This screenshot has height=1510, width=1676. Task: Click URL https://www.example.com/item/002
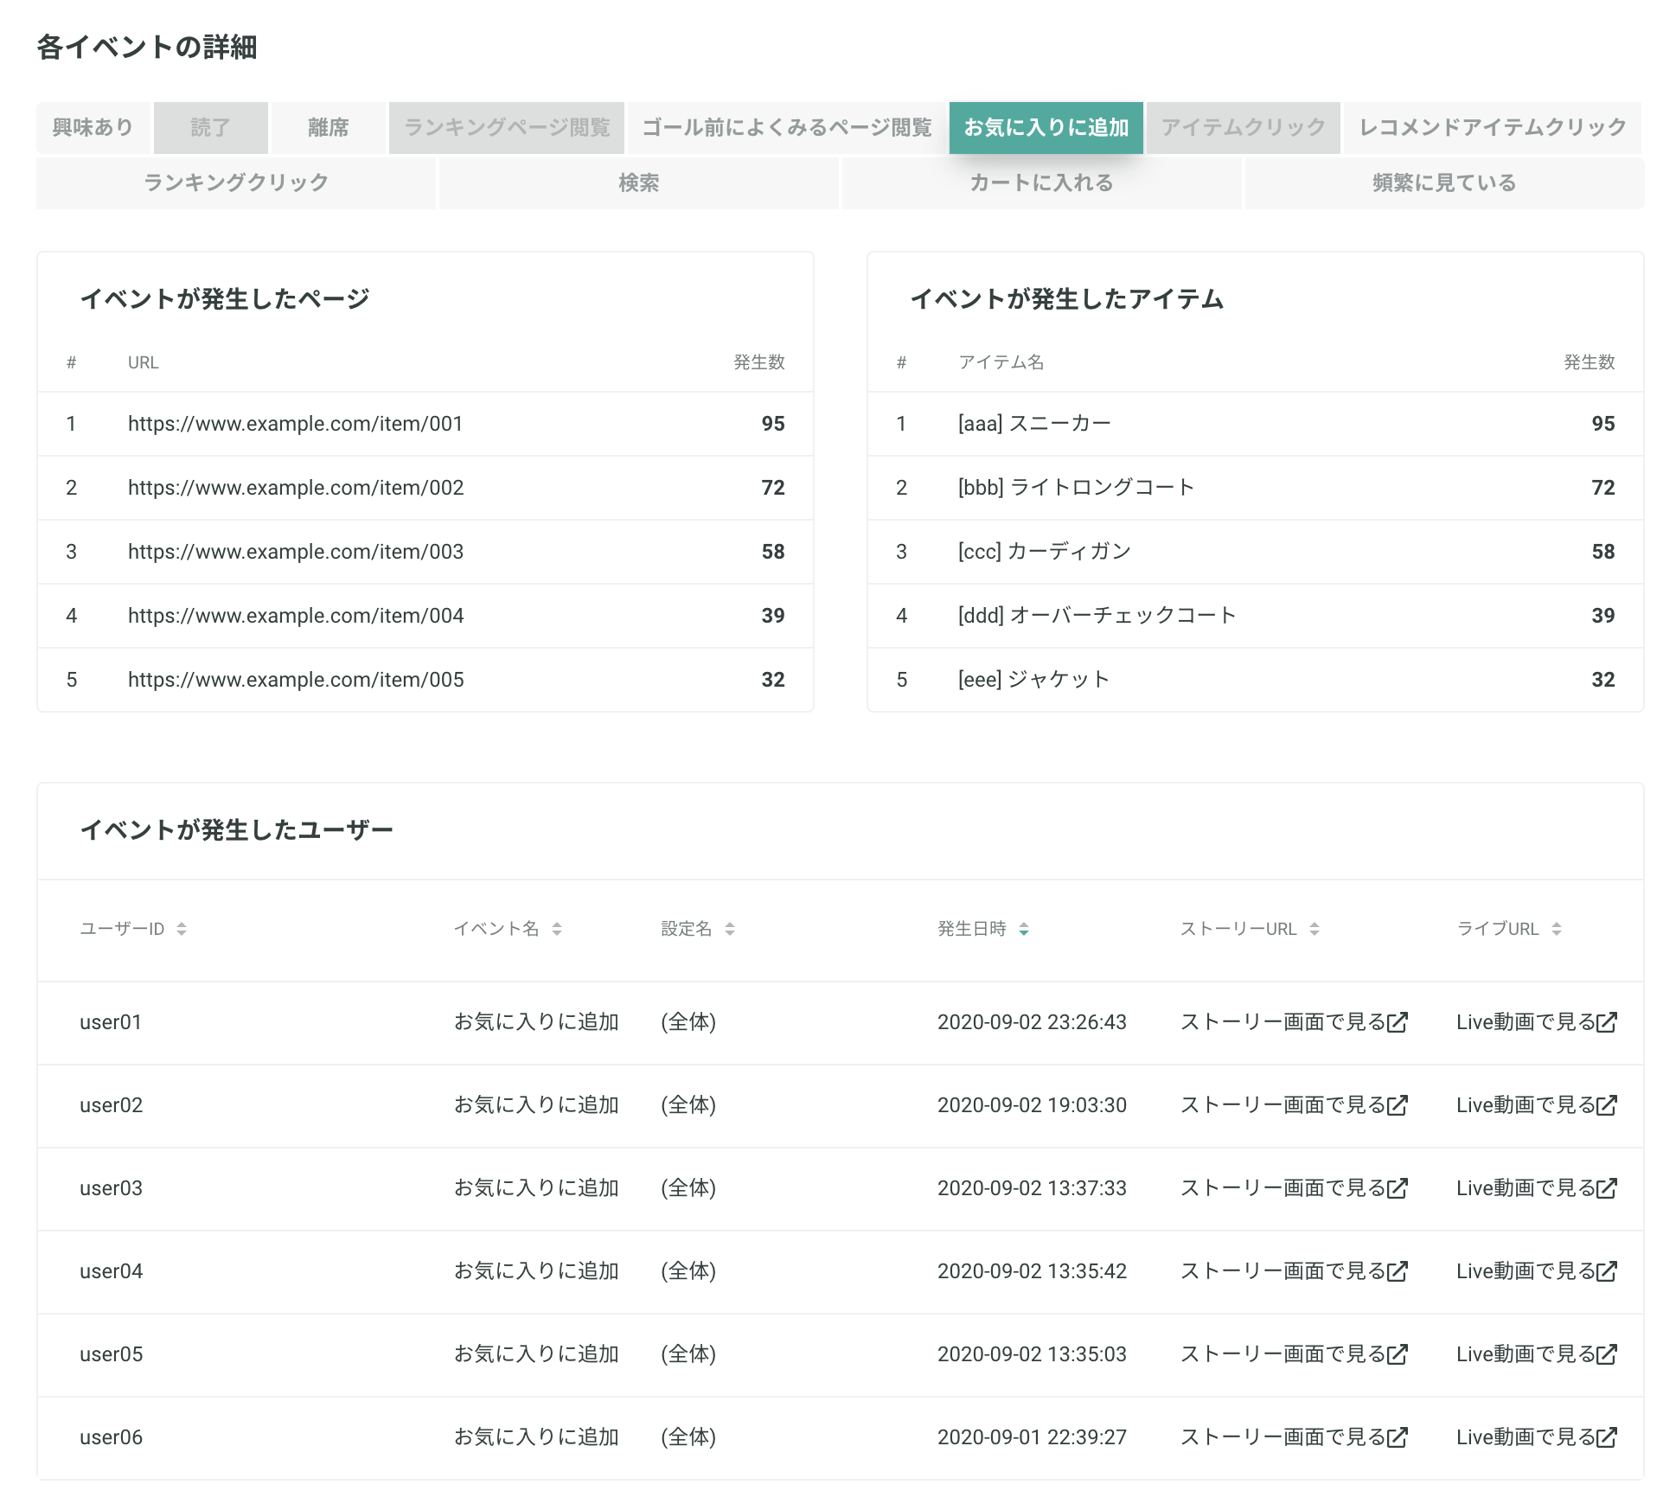click(x=296, y=488)
